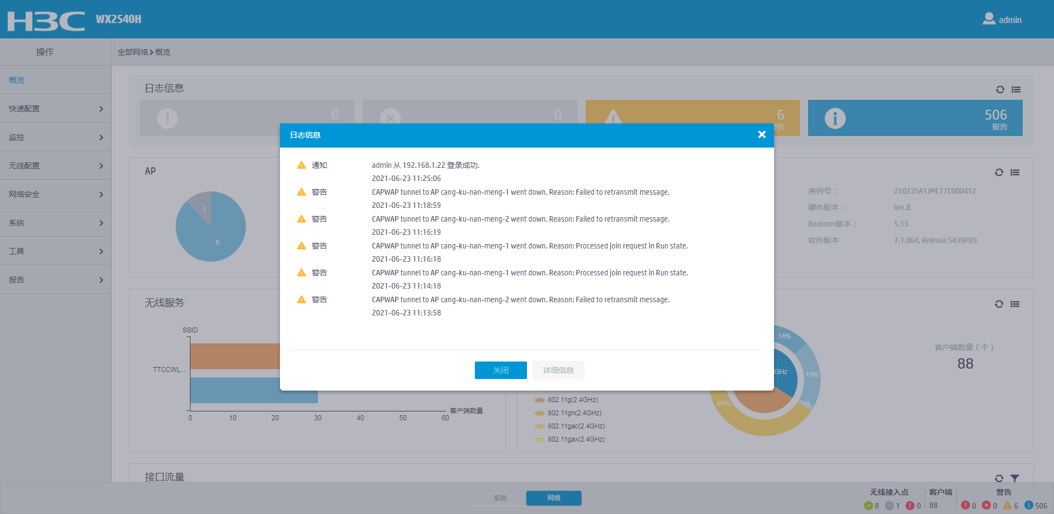This screenshot has width=1054, height=514.
Task: Click the 506 报告 info tile
Action: (x=915, y=118)
